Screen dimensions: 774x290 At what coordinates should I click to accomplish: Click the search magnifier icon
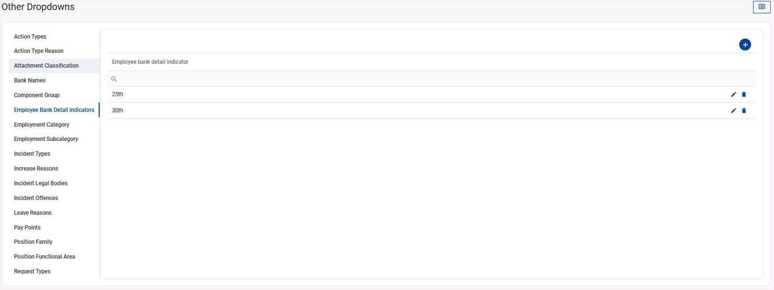pyautogui.click(x=114, y=79)
